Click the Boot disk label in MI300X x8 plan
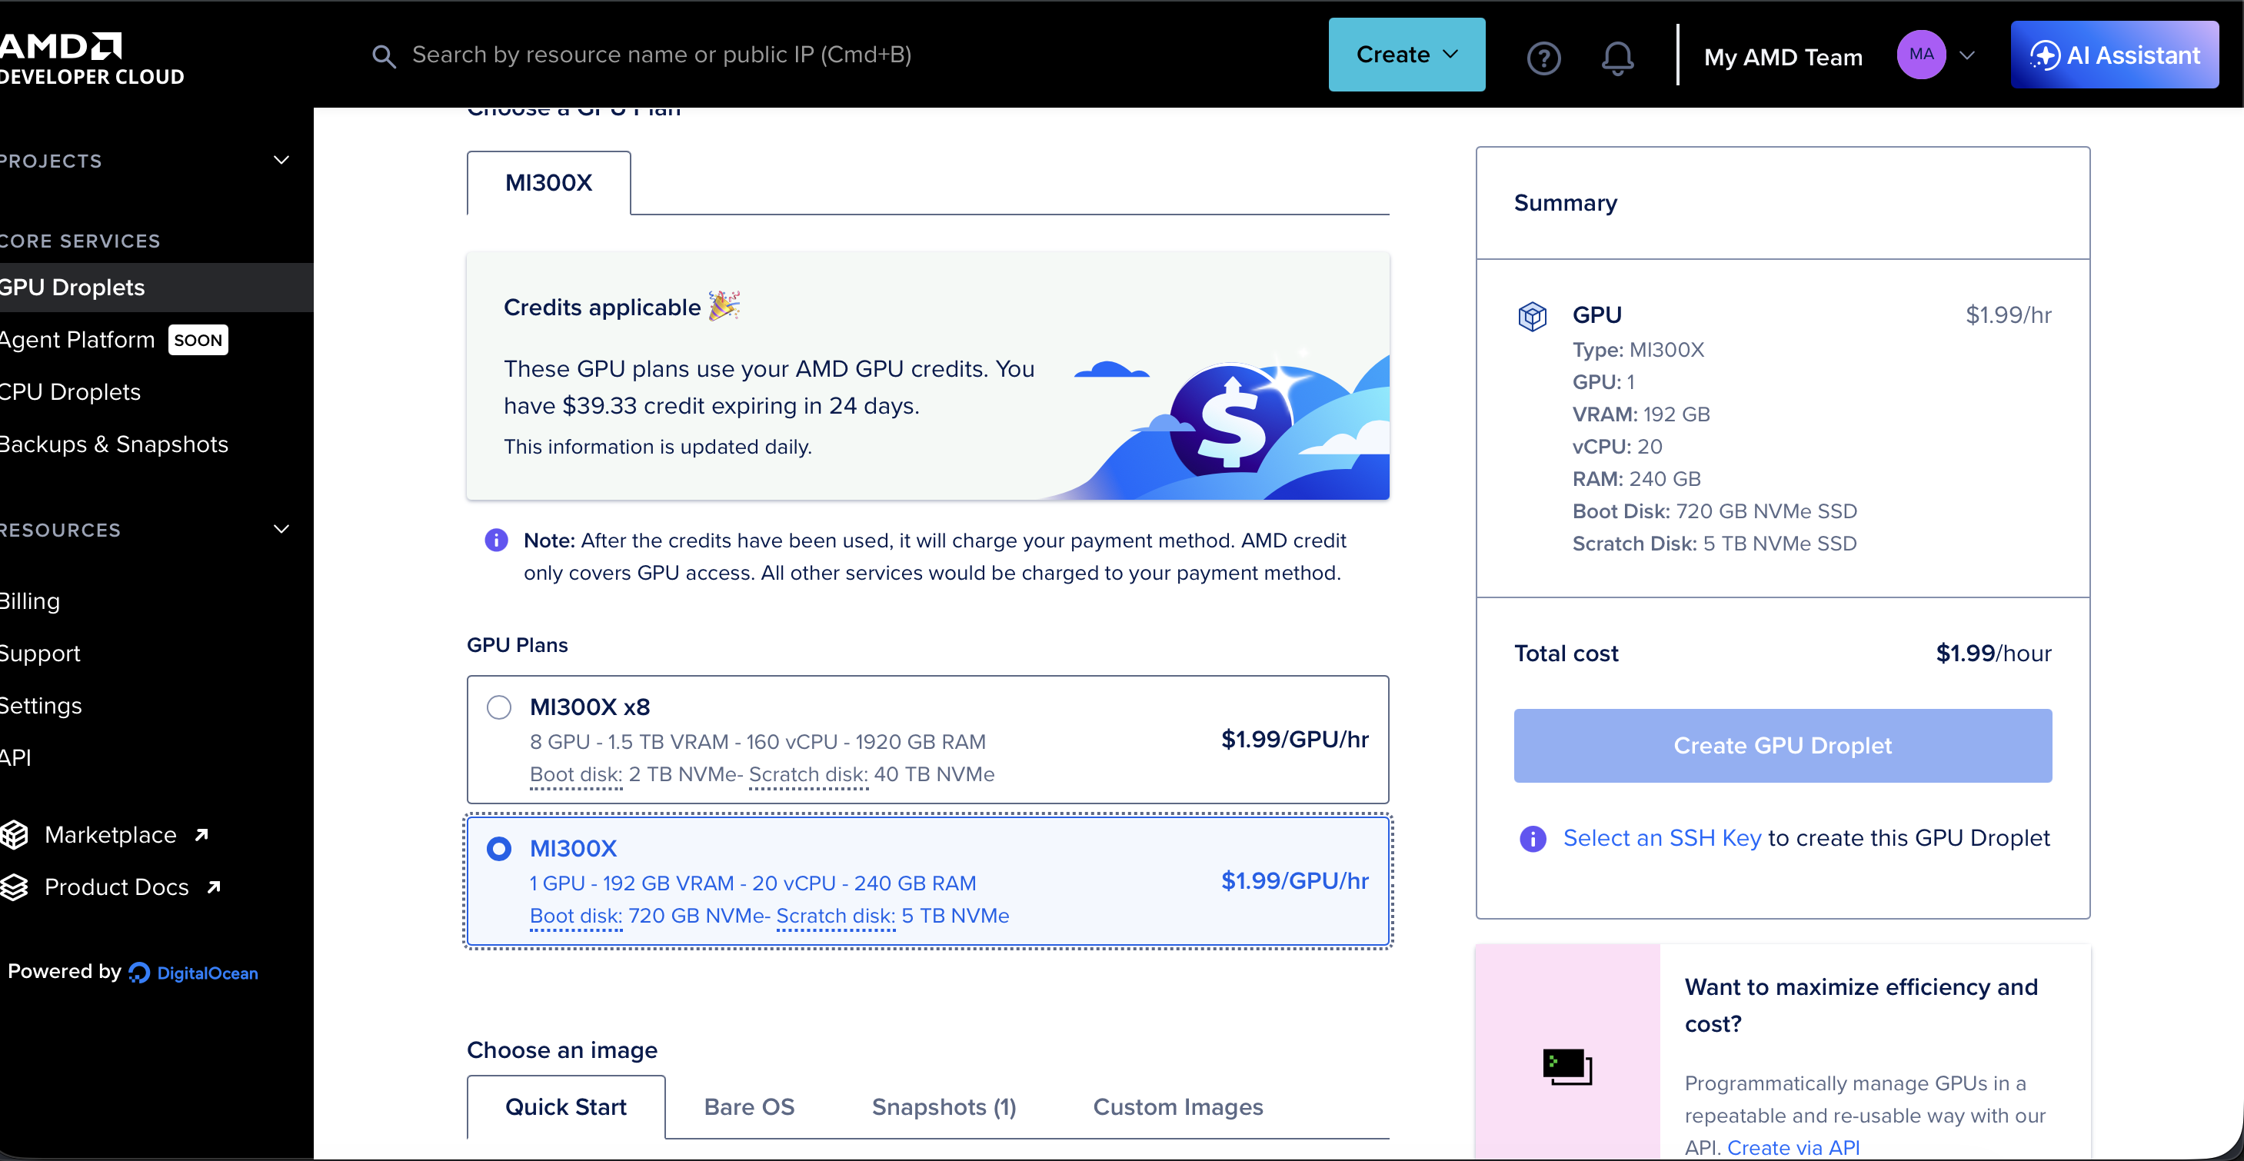 tap(576, 774)
